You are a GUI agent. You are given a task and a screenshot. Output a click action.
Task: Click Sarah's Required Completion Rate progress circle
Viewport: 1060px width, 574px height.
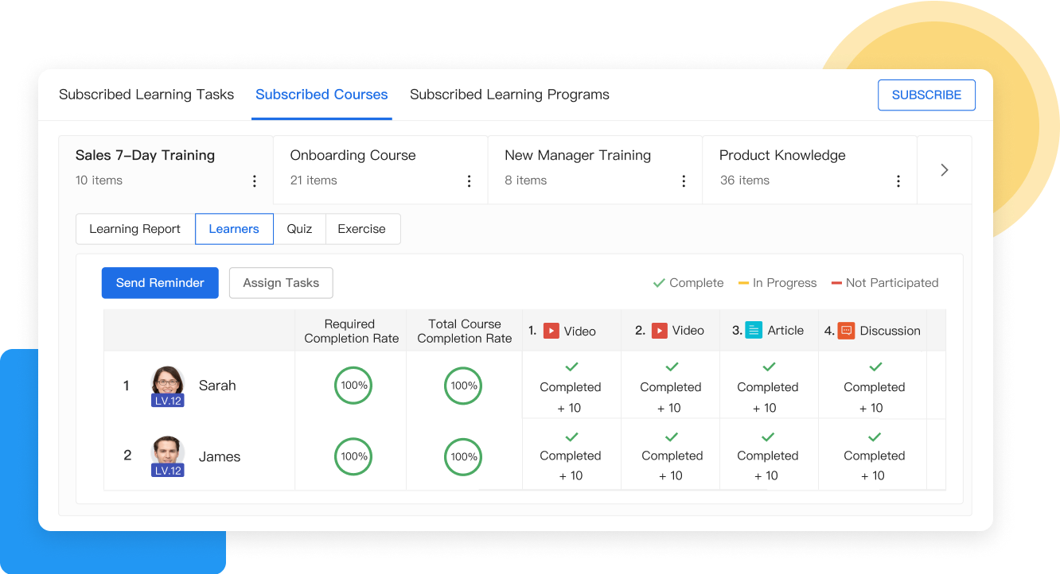point(353,386)
